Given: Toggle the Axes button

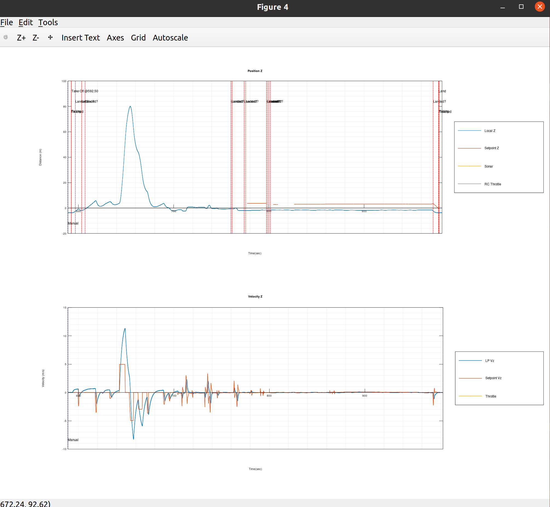Looking at the screenshot, I should pyautogui.click(x=115, y=38).
